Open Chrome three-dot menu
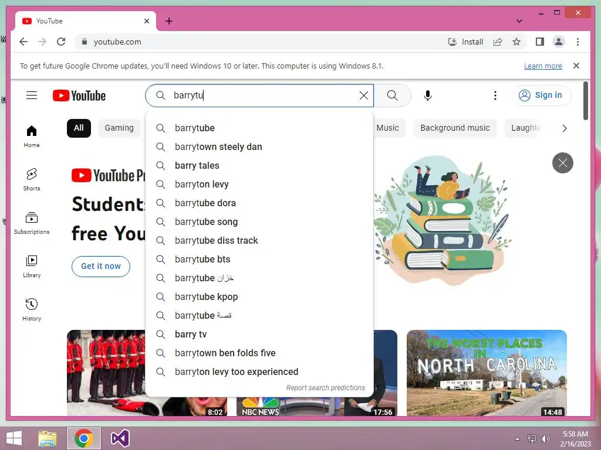Image resolution: width=601 pixels, height=450 pixels. [578, 42]
